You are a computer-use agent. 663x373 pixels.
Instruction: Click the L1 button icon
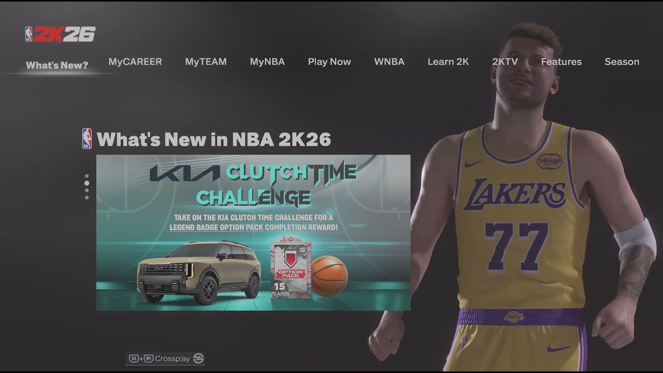point(134,358)
